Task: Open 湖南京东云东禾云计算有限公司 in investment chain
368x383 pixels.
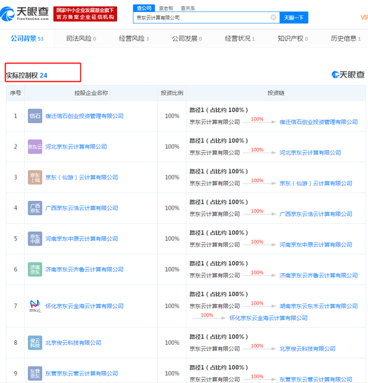Action: click(x=318, y=306)
